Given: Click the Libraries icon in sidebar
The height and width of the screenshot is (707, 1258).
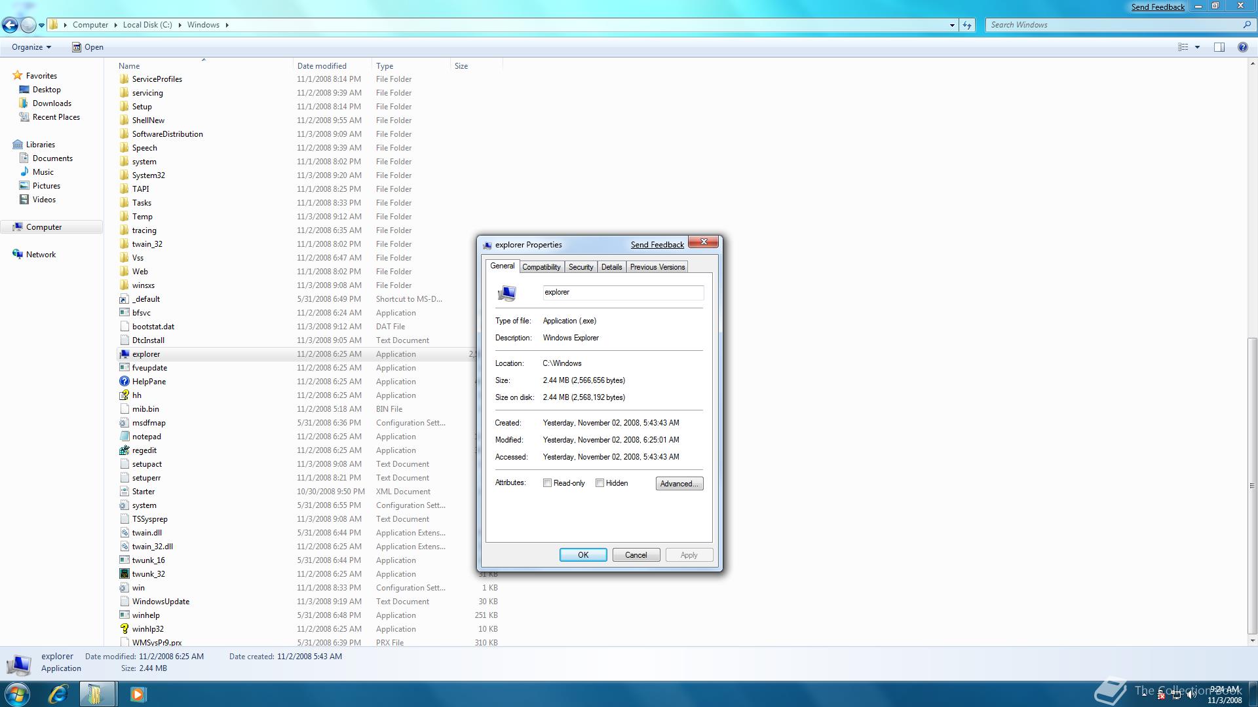Looking at the screenshot, I should (18, 145).
